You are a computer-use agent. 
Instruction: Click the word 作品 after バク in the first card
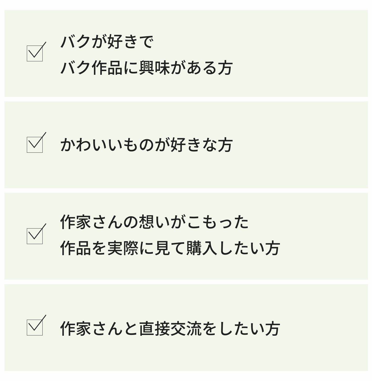107,68
